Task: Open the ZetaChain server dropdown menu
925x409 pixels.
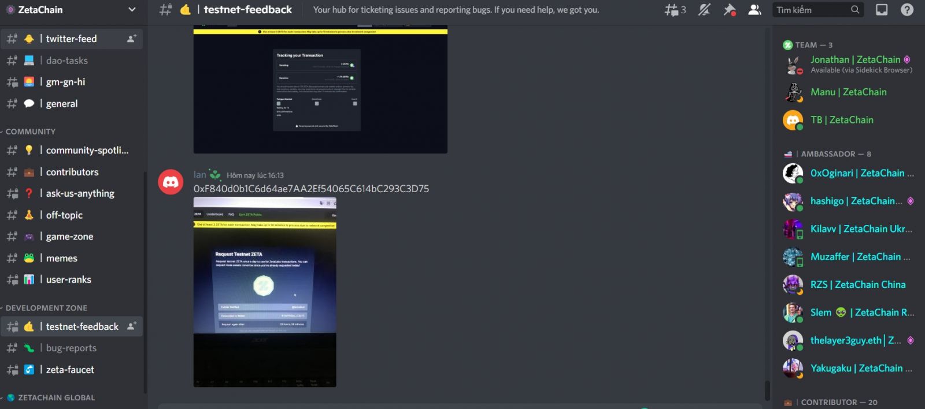Action: click(132, 10)
